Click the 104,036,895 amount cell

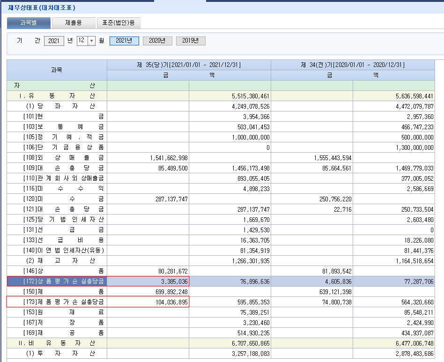(148, 302)
